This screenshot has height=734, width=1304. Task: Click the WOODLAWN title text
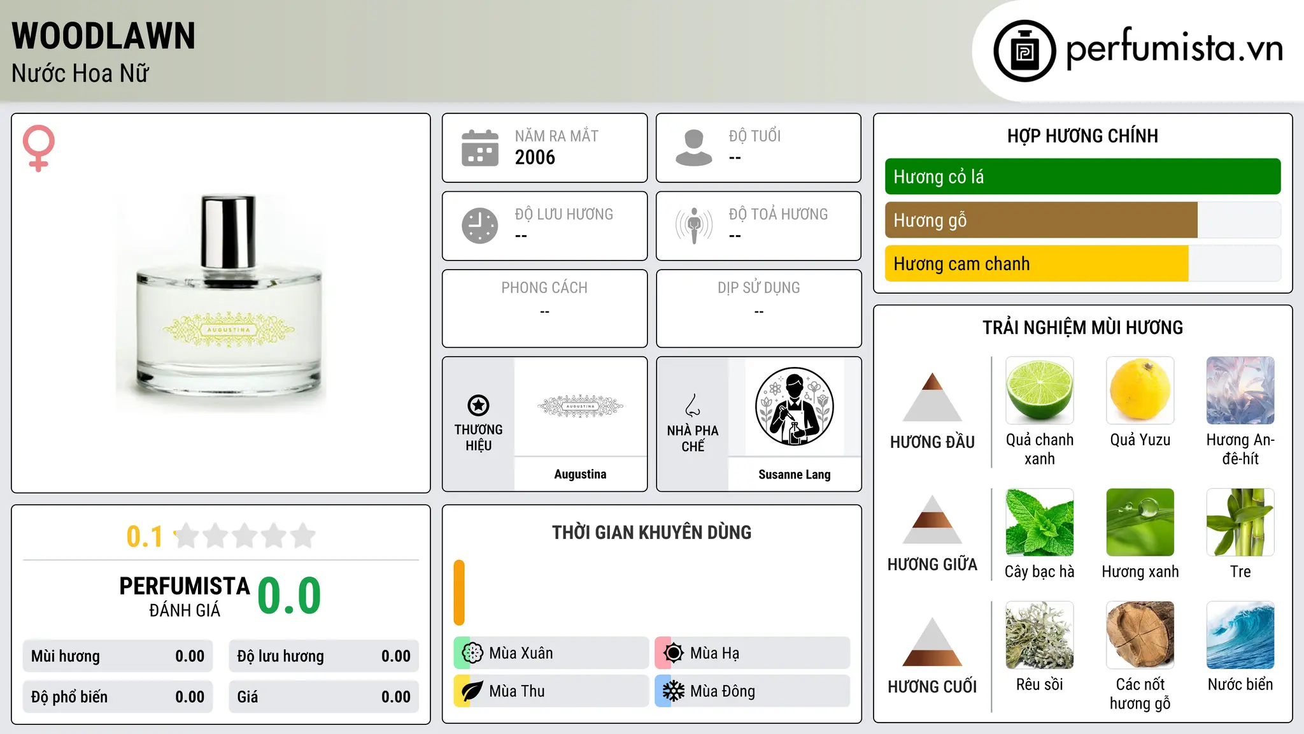point(104,36)
